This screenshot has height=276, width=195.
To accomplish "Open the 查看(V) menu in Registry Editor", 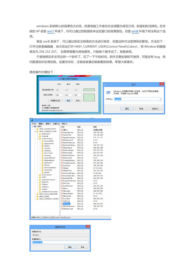I will (x=48, y=124).
